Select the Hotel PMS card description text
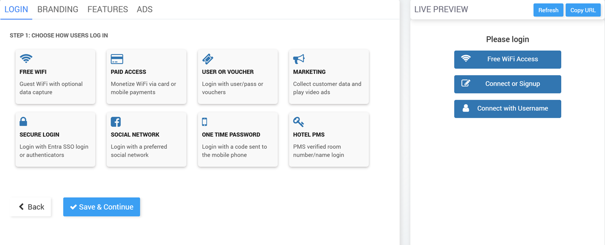Viewport: 605px width, 245px height. 319,151
